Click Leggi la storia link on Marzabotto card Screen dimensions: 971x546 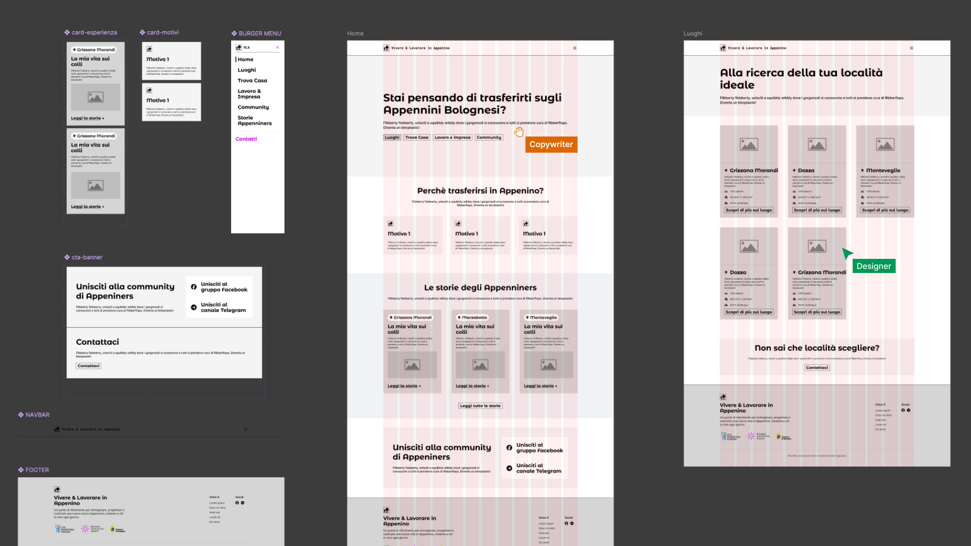pos(472,386)
